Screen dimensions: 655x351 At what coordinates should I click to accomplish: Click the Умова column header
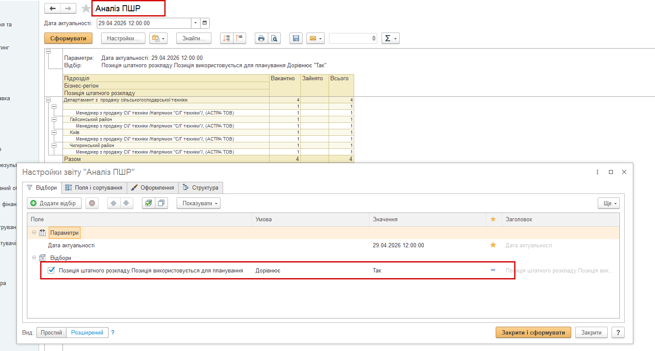(x=310, y=219)
